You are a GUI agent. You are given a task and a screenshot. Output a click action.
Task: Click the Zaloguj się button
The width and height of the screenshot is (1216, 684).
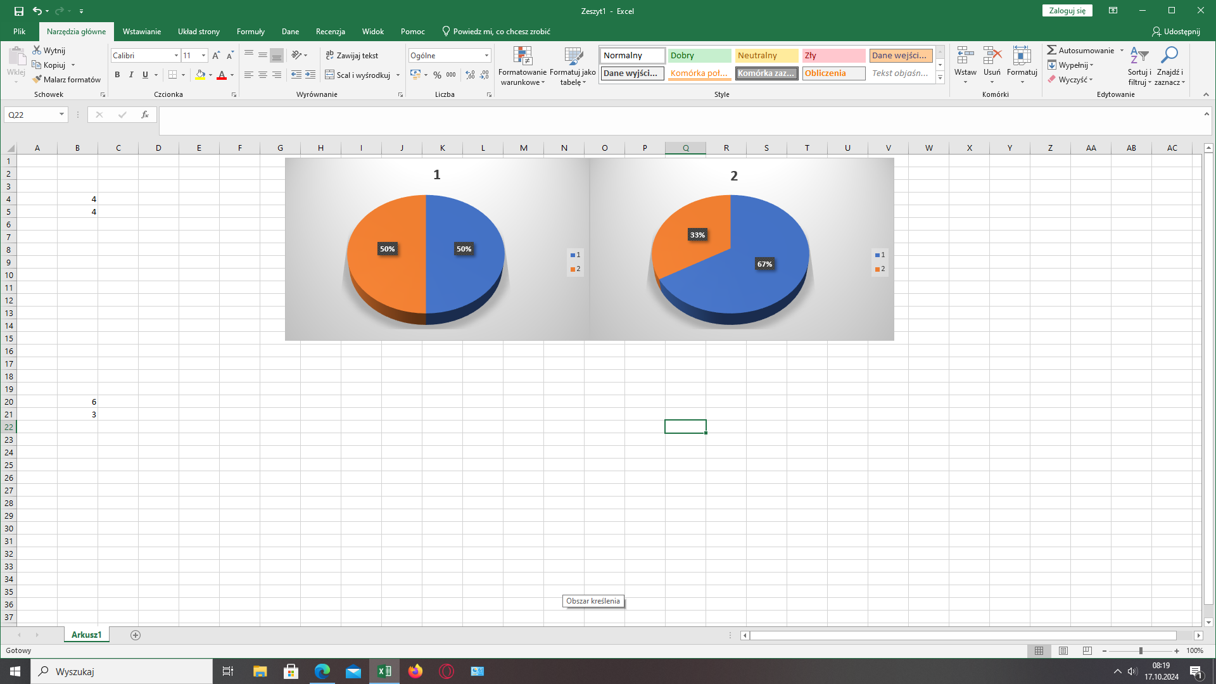[x=1067, y=11]
